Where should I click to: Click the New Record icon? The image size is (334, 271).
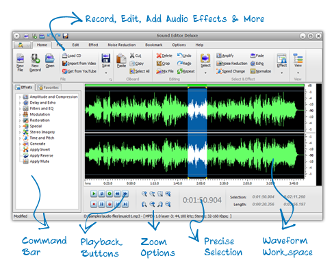[36, 58]
